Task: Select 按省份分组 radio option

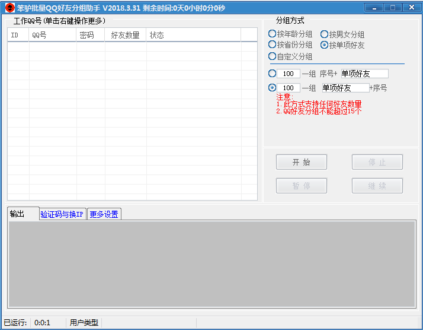Action: pyautogui.click(x=290, y=45)
